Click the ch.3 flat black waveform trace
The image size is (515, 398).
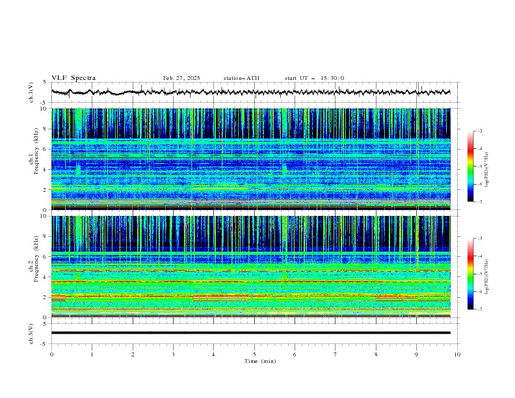251,333
